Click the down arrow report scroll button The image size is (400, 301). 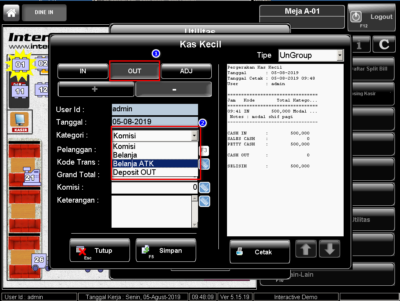(x=330, y=249)
